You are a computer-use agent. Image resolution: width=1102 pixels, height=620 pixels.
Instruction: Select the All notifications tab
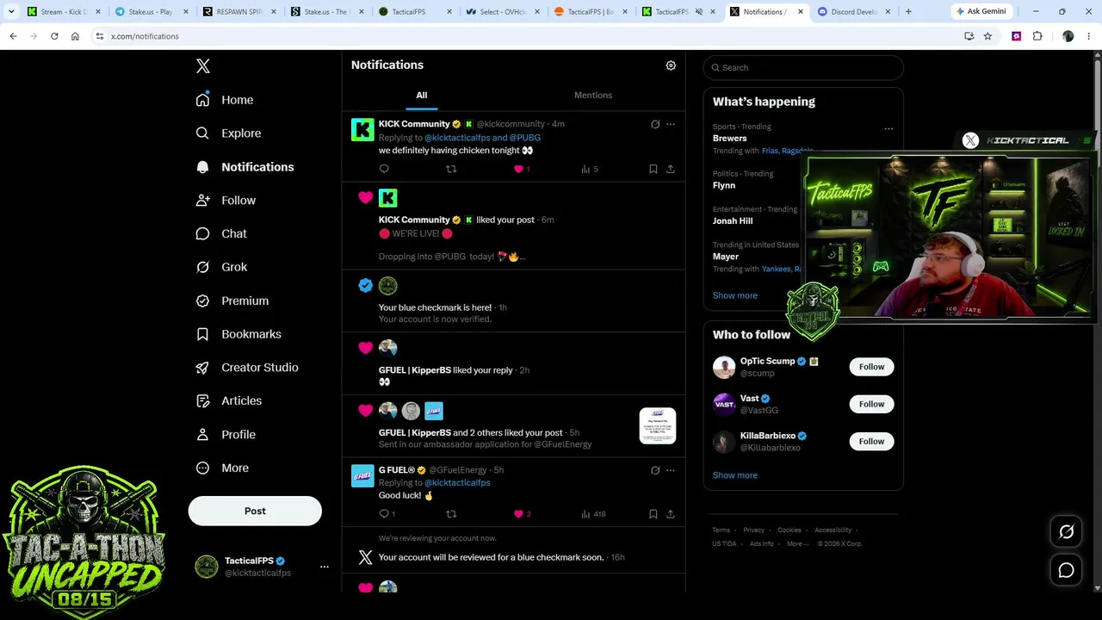pos(422,95)
